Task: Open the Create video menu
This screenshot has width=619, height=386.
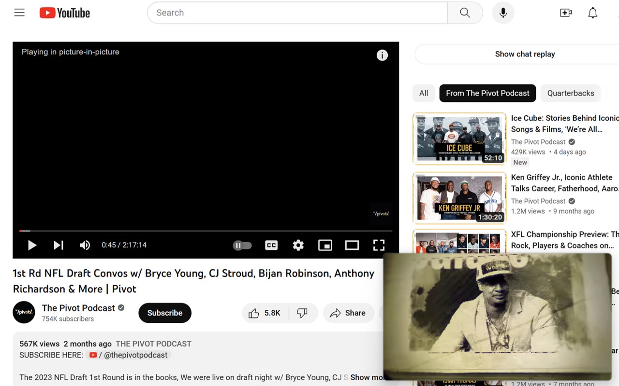Action: [x=566, y=13]
